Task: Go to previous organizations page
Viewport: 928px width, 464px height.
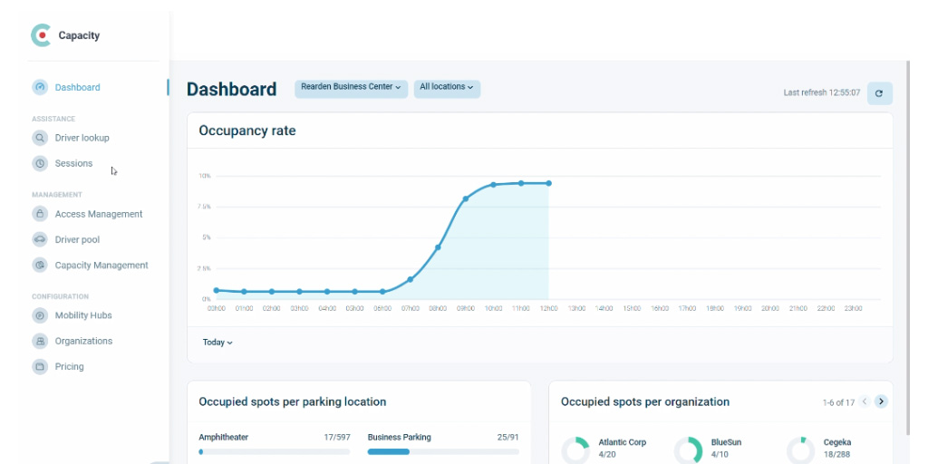Action: point(865,401)
